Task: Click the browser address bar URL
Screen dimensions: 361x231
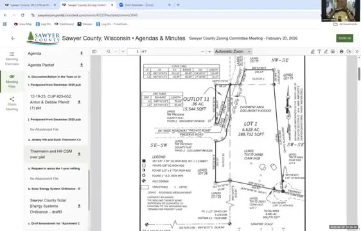Action: point(87,15)
